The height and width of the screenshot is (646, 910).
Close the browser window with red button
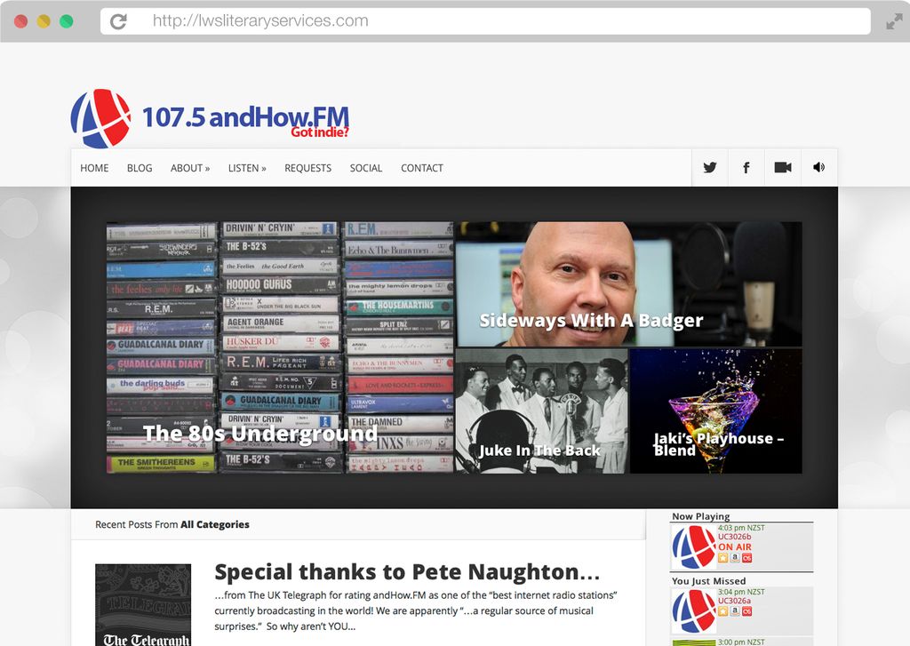click(21, 21)
